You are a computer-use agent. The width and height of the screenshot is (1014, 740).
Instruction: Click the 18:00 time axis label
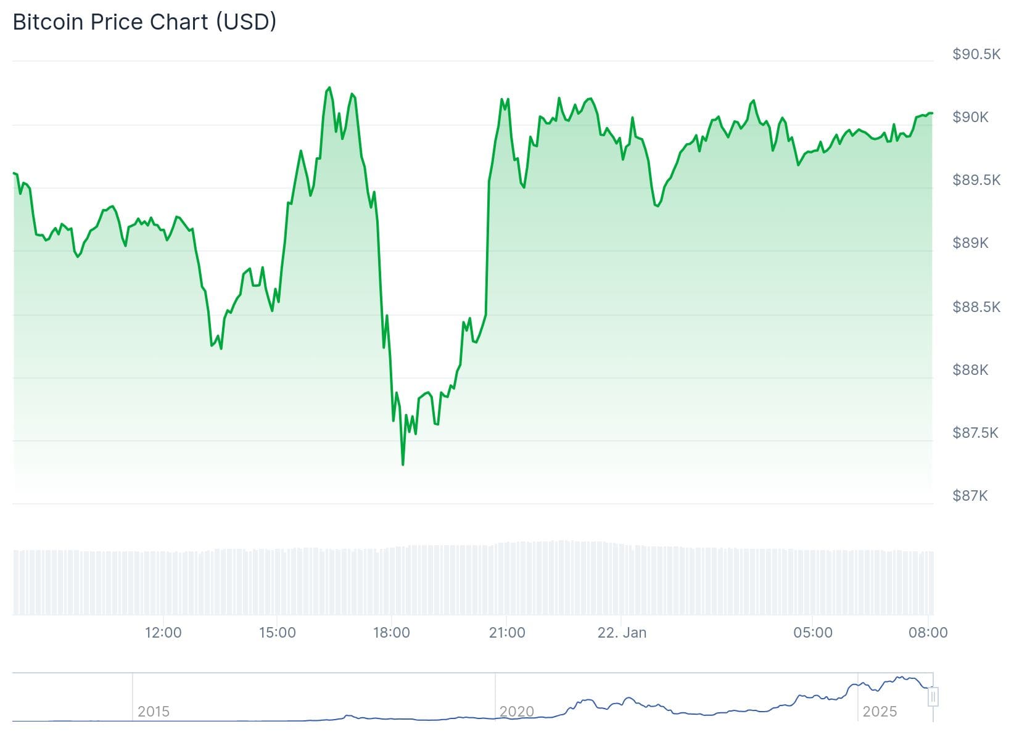point(391,633)
